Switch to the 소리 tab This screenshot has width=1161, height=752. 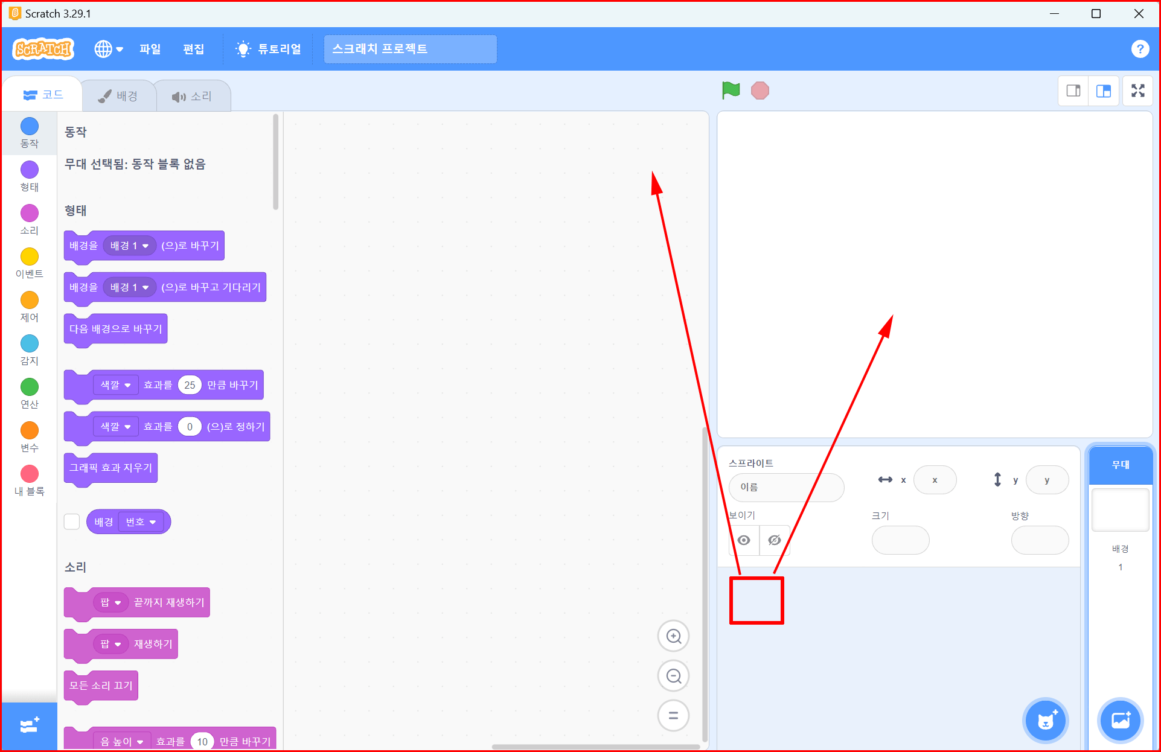(x=193, y=97)
